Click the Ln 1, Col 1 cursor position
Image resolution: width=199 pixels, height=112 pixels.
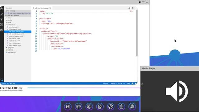[106, 83]
